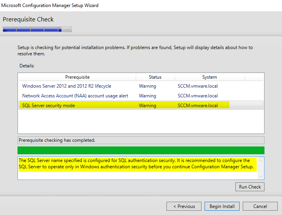Sort list by System column header
The width and height of the screenshot is (282, 215).
point(209,77)
